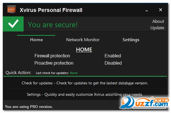Toggle the Firewall protection Enabled status
The width and height of the screenshot is (171, 113).
(x=113, y=56)
